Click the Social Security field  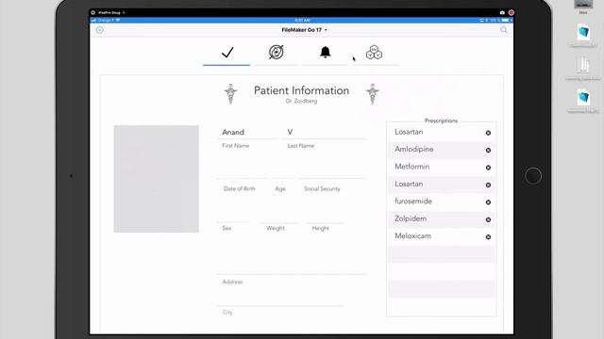[333, 171]
